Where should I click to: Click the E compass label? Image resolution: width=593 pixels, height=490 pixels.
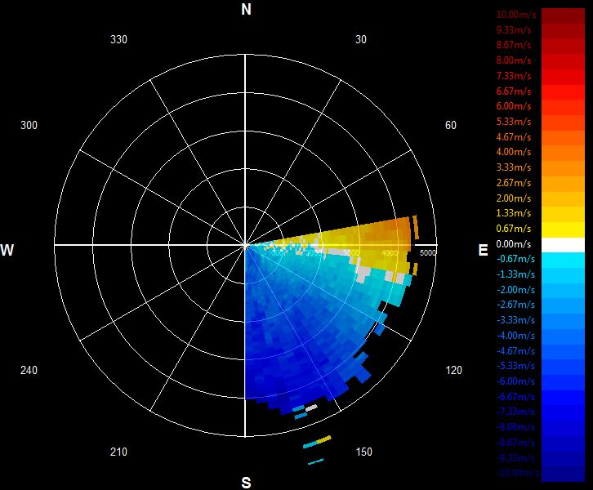pos(483,250)
